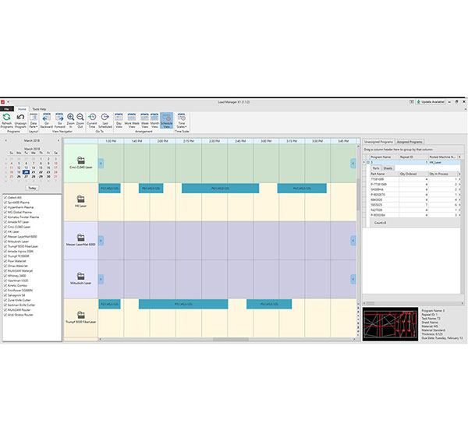Go to previous month in calendar

tap(5, 140)
